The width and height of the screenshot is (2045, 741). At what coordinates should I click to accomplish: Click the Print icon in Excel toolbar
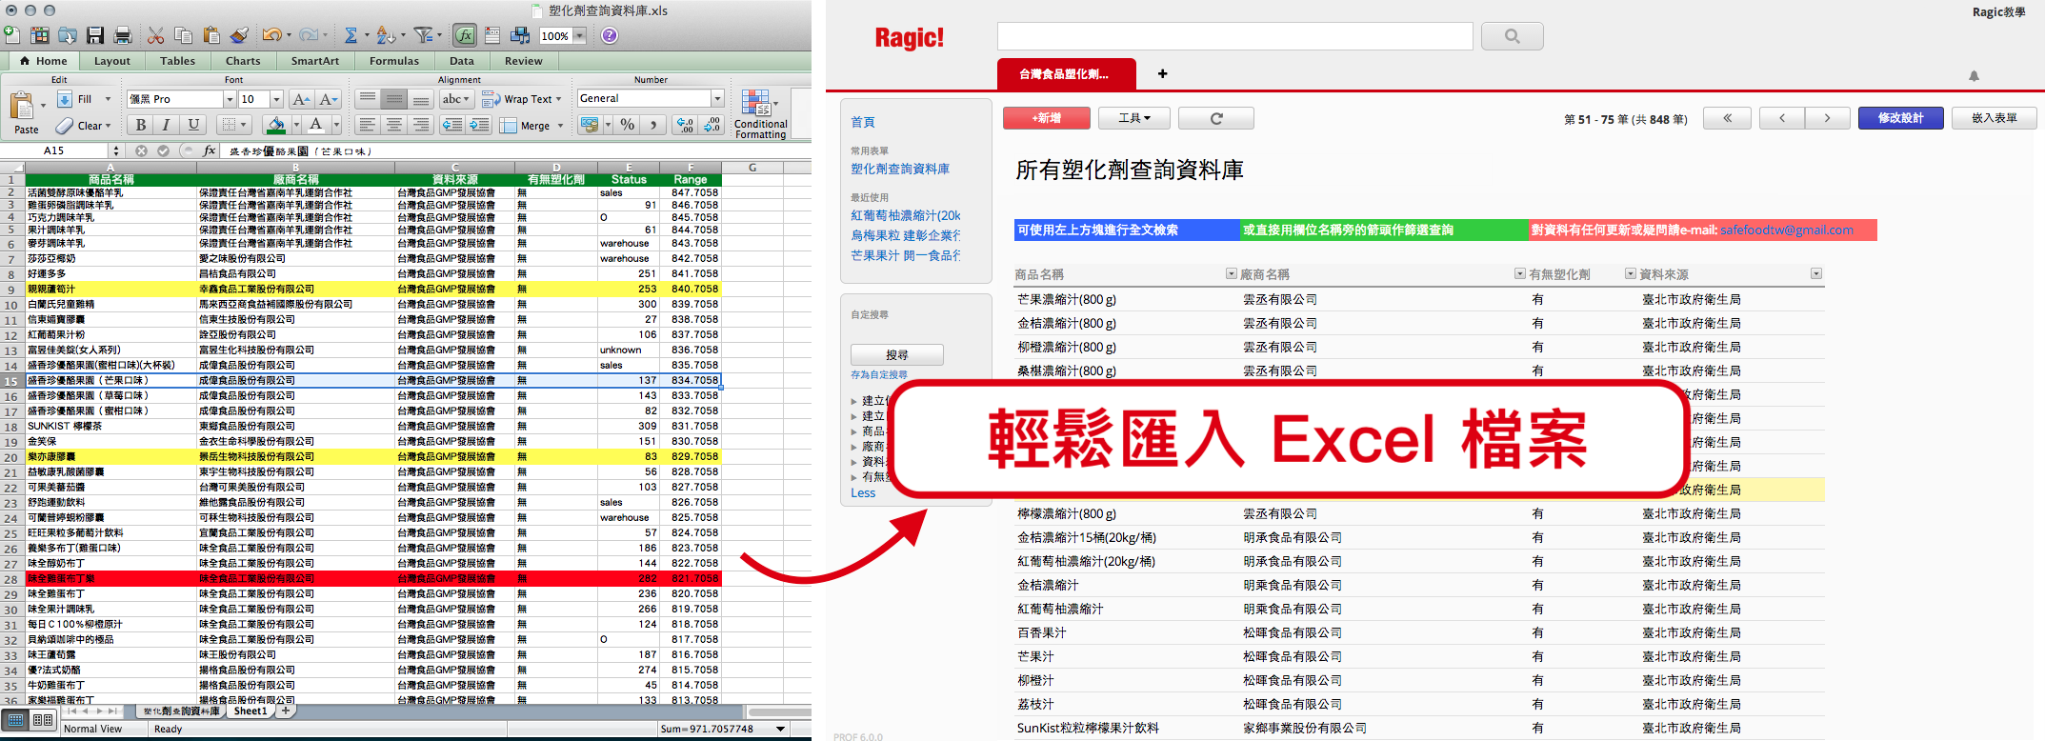(123, 35)
